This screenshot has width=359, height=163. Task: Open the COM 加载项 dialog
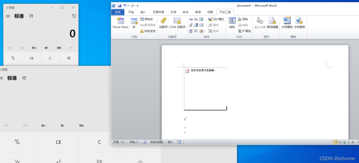click(x=177, y=23)
